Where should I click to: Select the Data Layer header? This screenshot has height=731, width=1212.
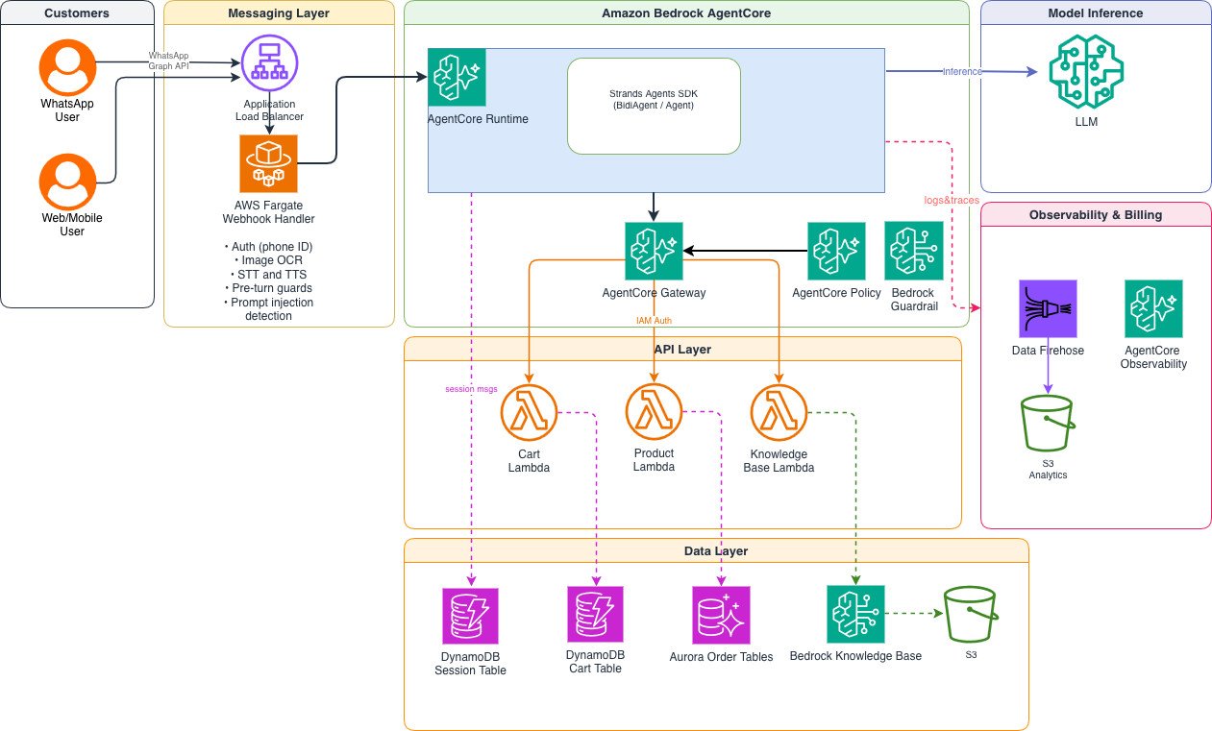coord(716,551)
